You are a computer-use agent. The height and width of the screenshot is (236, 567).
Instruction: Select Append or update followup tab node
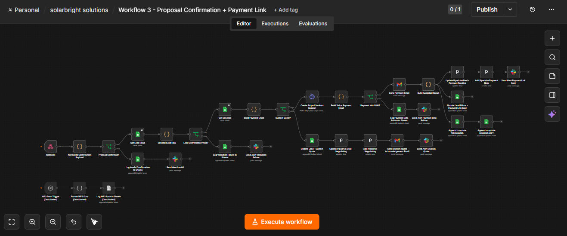(457, 122)
